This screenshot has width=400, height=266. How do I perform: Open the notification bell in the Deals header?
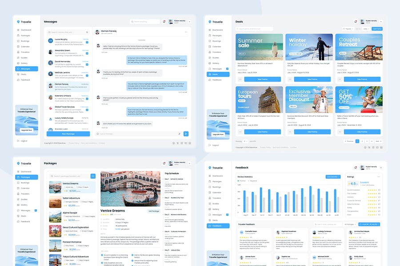pos(355,22)
